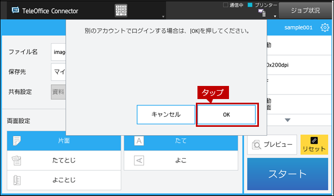Select よことじ duplex binding option
334x196 pixels.
coord(64,180)
